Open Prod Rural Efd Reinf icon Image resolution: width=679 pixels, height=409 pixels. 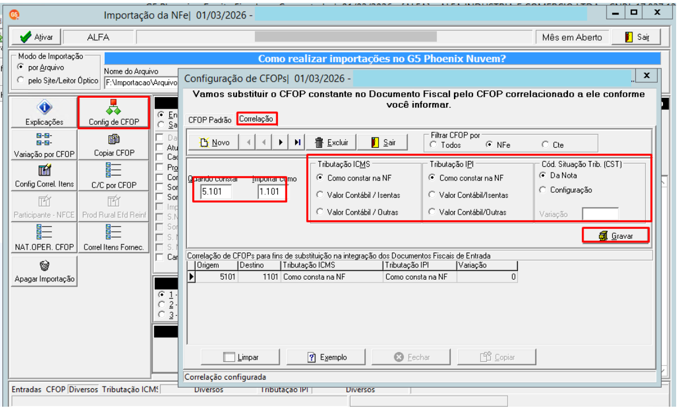coord(113,207)
